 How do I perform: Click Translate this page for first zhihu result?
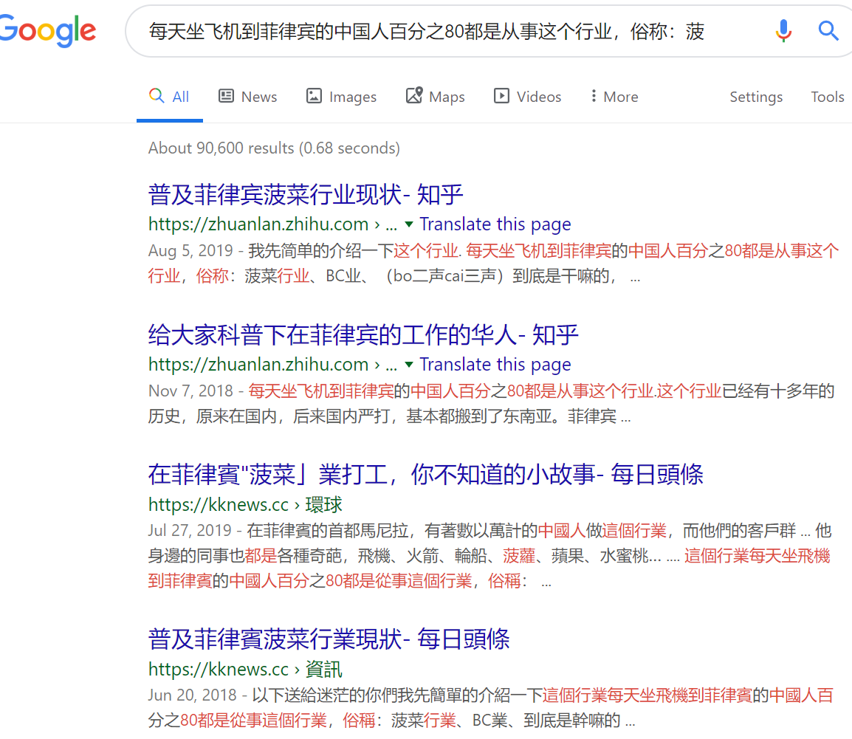pyautogui.click(x=495, y=224)
